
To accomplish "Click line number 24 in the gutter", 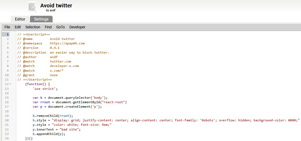I will coord(7,139).
